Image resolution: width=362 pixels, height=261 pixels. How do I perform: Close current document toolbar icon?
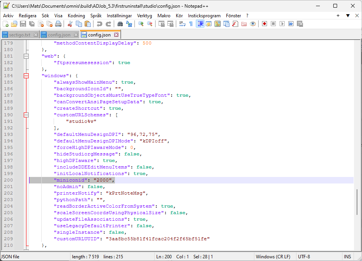[41, 24]
